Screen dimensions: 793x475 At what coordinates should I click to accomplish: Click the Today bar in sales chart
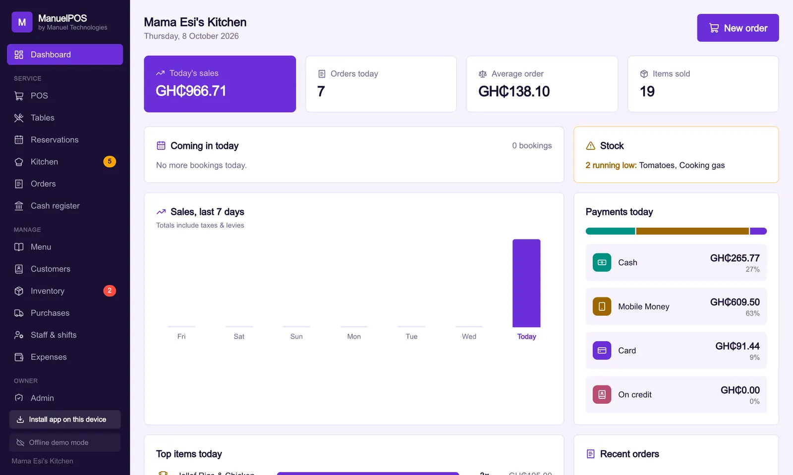pos(526,283)
